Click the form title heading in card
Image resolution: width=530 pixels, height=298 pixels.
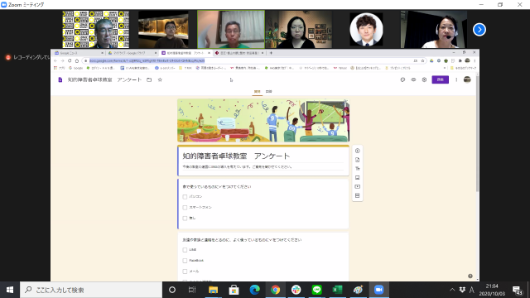(236, 156)
